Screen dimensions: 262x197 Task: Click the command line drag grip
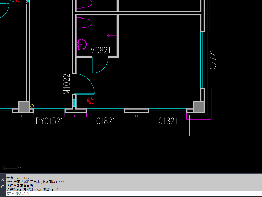(x=3, y=175)
